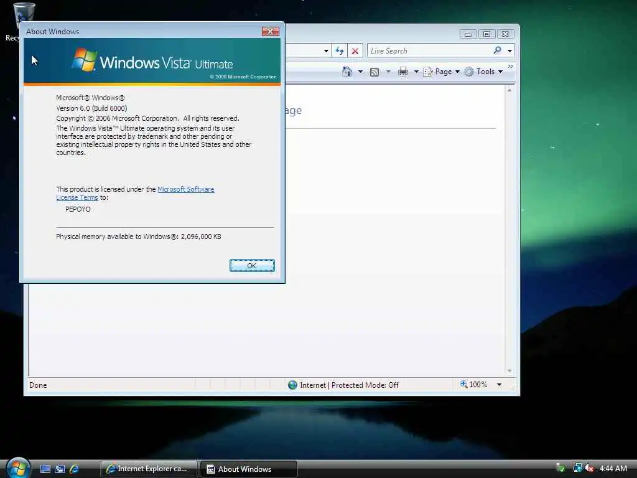Open the Page menu
Screen dimensions: 637x478
pos(442,72)
